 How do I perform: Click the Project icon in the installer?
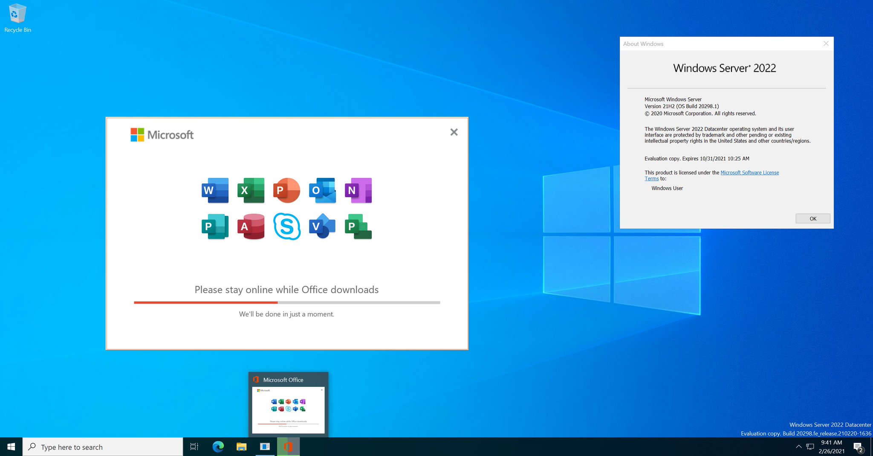tap(358, 227)
